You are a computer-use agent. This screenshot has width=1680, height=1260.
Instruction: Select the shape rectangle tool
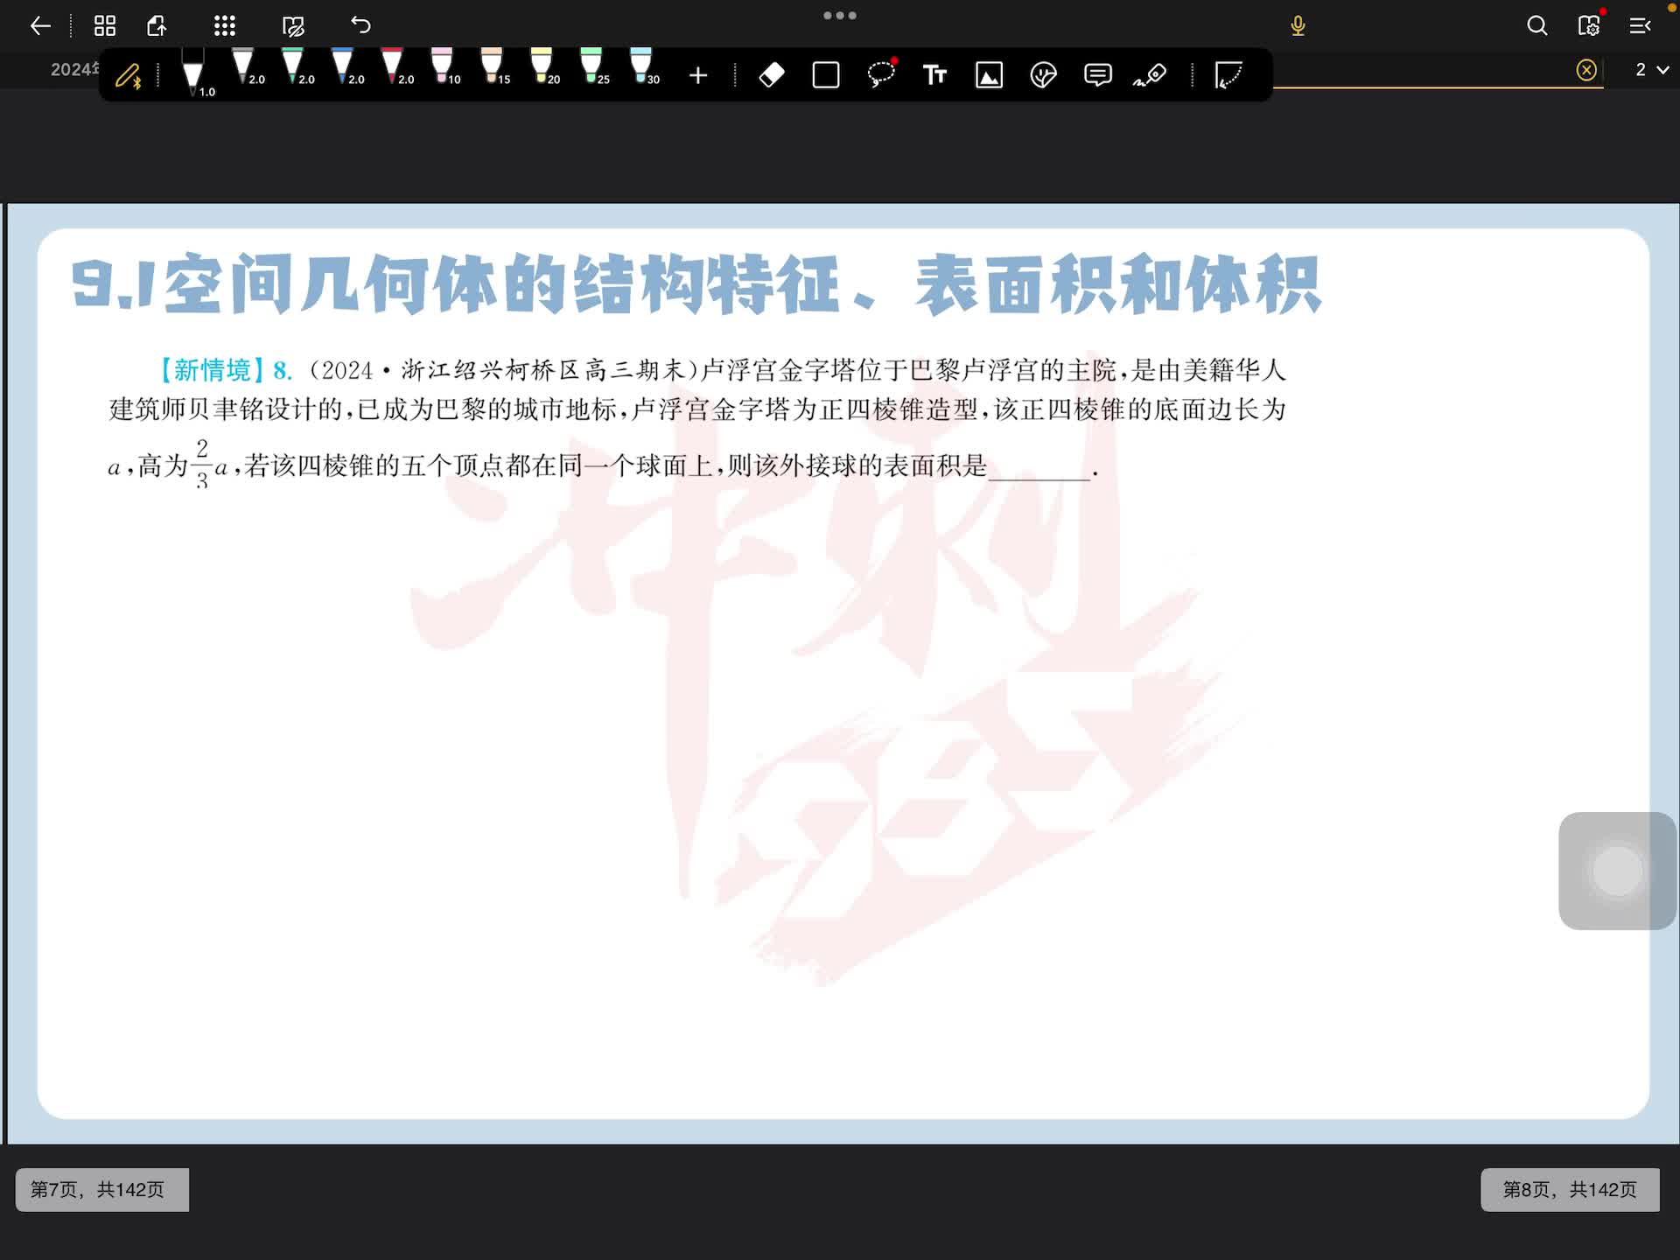click(x=825, y=75)
